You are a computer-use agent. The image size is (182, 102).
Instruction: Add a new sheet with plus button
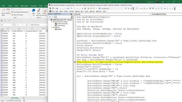tap(24, 98)
